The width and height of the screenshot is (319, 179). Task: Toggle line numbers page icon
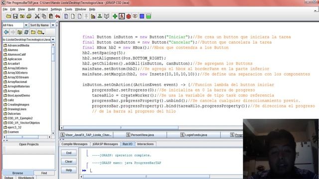click(x=79, y=16)
